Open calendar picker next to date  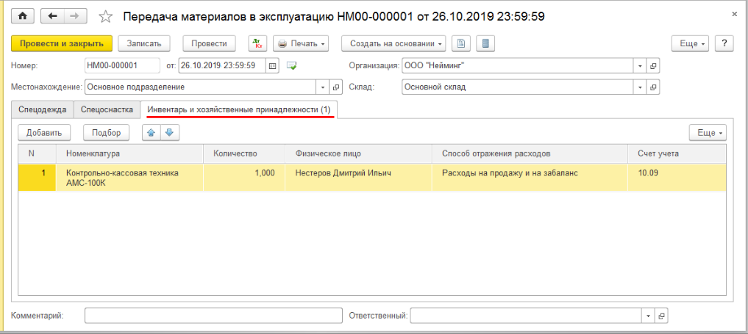pos(272,65)
